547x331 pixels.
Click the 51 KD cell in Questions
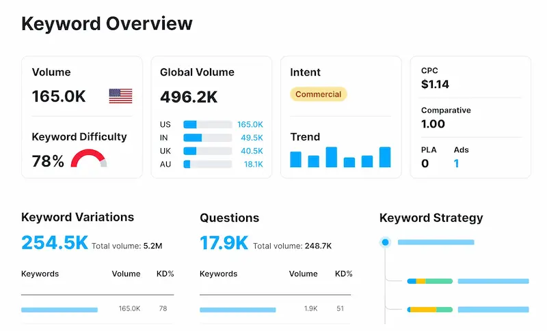pyautogui.click(x=340, y=308)
